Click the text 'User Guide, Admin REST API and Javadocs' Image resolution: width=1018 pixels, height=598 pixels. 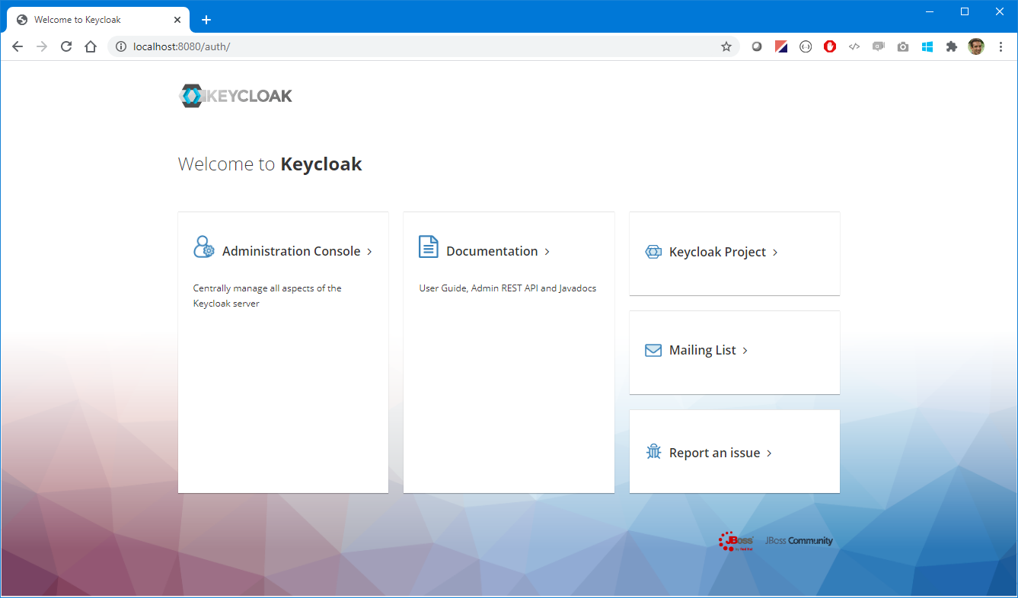pyautogui.click(x=508, y=288)
